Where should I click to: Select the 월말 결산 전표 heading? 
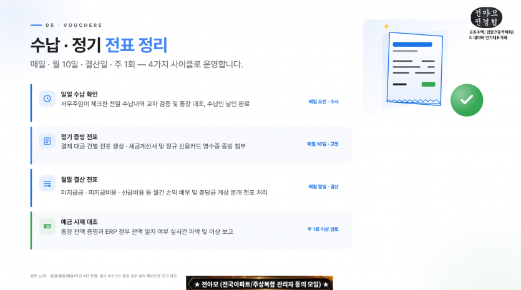coord(79,180)
